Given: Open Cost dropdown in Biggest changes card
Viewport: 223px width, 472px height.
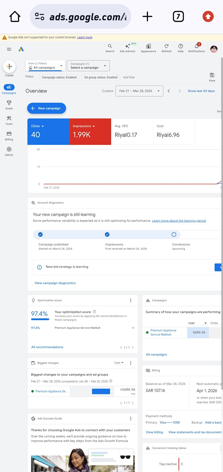Looking at the screenshot, I should (119, 363).
